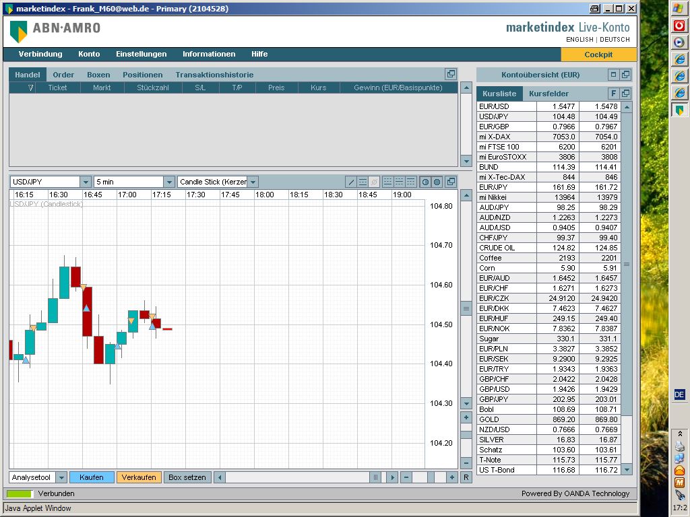
Task: Click the horizontal zoom slider handle
Action: [x=431, y=477]
